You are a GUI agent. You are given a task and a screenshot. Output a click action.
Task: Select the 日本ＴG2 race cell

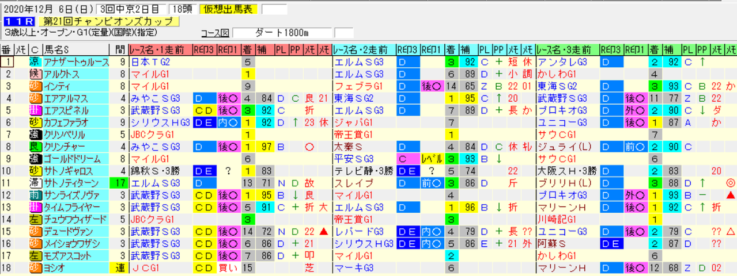pyautogui.click(x=160, y=62)
